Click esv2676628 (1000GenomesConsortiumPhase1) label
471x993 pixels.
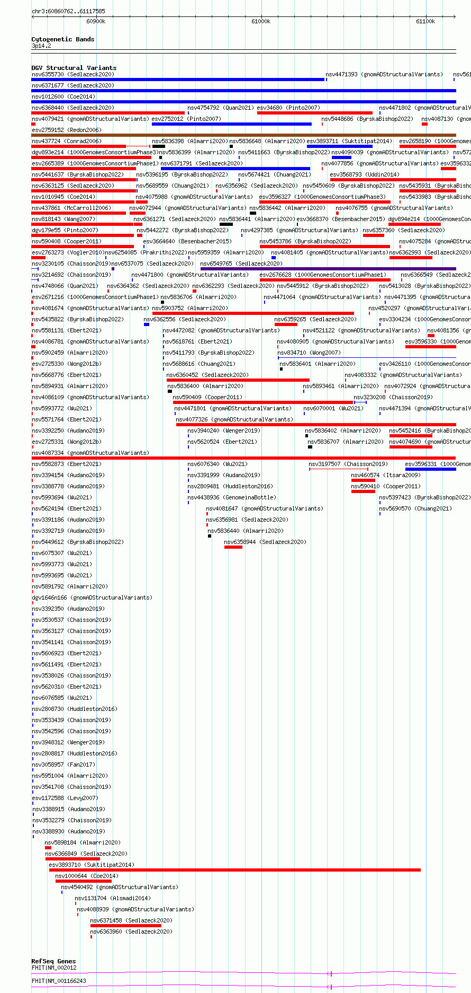coord(323,275)
